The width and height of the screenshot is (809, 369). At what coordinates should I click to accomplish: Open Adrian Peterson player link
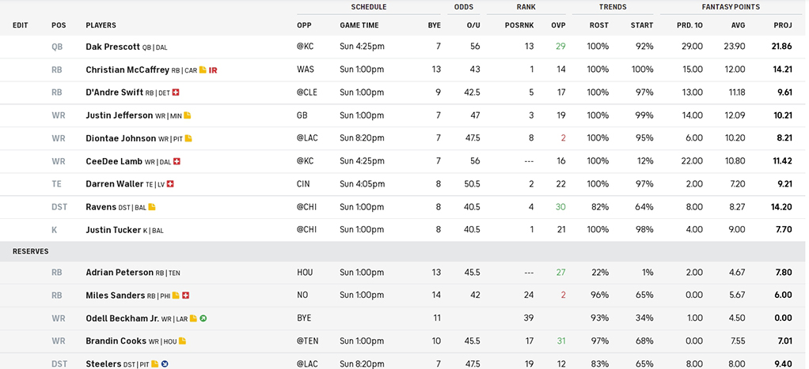point(120,272)
